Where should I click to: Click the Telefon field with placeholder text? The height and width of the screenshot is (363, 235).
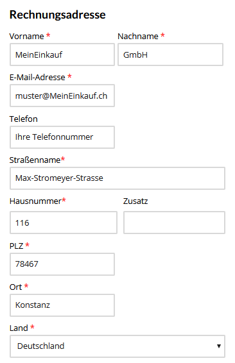pos(62,137)
